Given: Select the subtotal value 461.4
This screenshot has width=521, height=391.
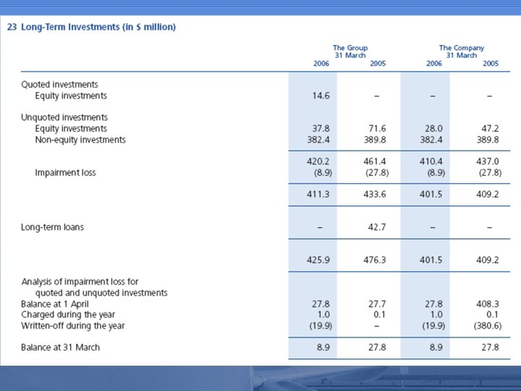Looking at the screenshot, I should tap(375, 161).
